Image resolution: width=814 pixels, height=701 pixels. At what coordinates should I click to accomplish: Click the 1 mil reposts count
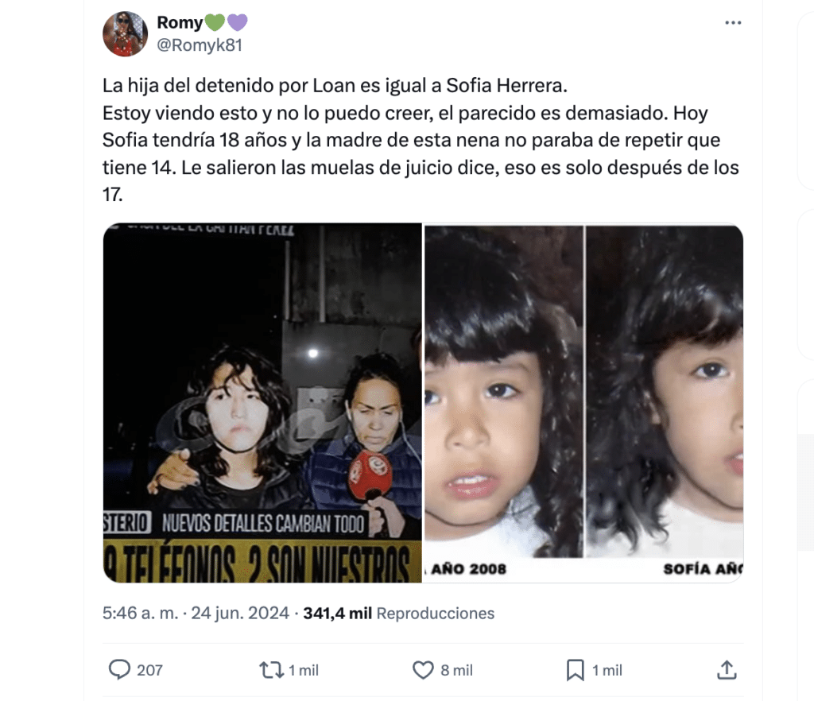(304, 670)
